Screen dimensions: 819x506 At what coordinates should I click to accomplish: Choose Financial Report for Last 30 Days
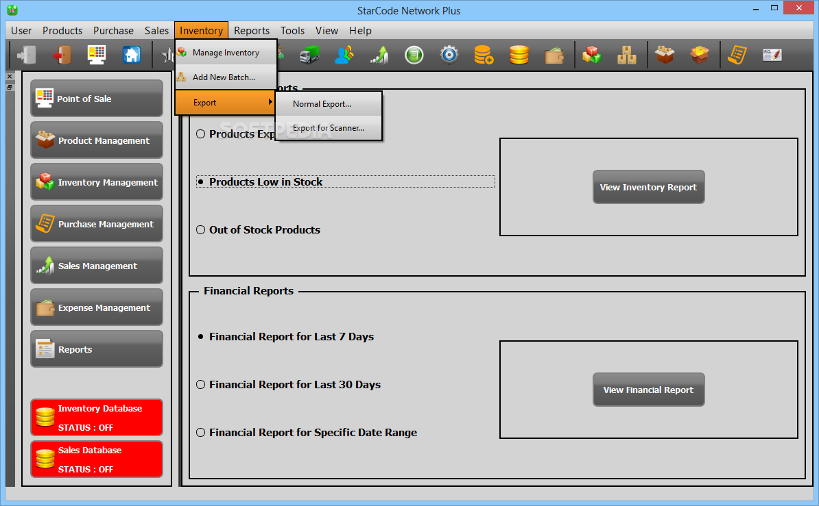[288, 385]
